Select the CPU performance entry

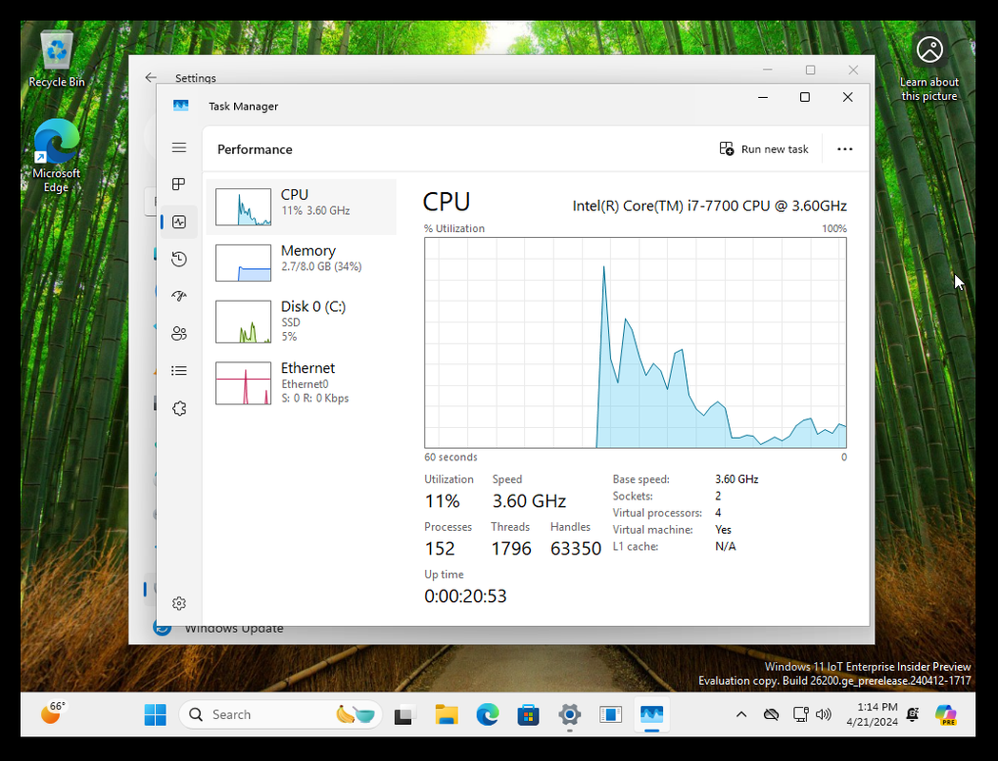coord(301,206)
